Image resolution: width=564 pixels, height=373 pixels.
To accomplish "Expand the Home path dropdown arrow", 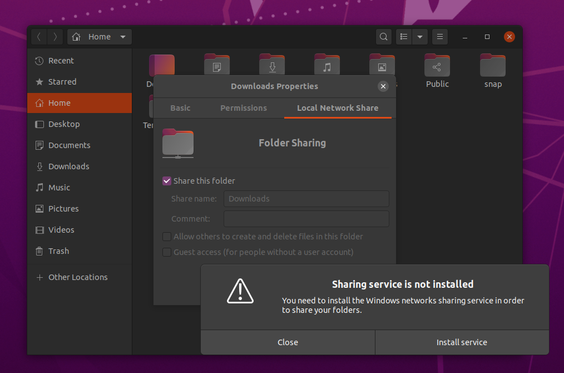I will pos(122,37).
